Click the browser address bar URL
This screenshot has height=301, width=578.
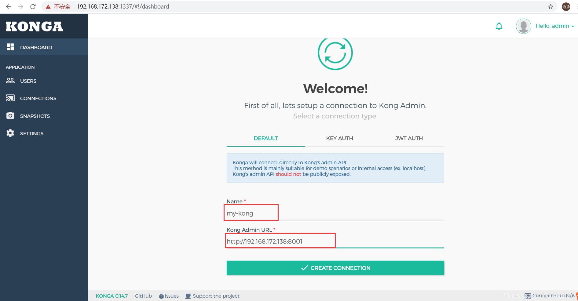point(123,6)
